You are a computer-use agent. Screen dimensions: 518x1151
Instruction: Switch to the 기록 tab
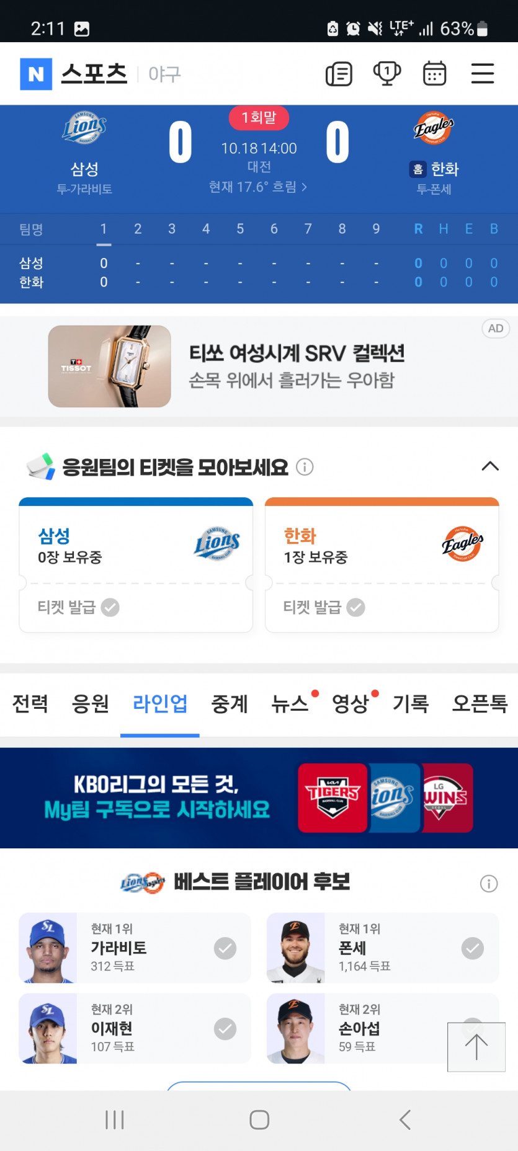click(411, 703)
